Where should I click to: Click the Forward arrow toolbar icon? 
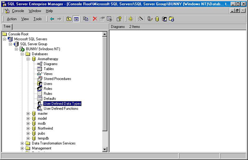(59, 19)
